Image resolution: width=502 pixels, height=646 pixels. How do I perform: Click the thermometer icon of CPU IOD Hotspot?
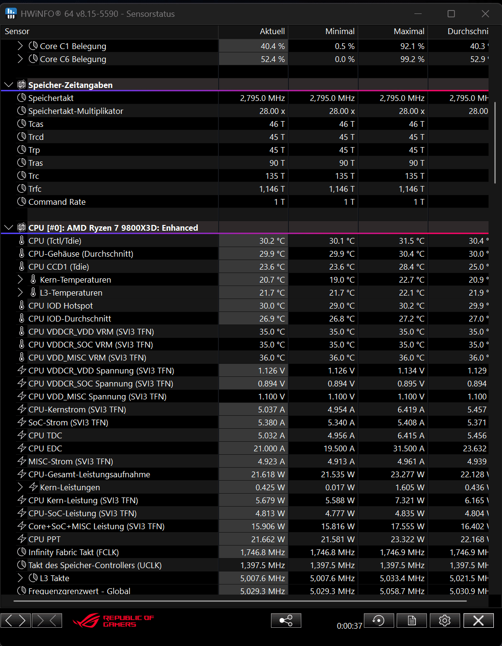(x=22, y=305)
